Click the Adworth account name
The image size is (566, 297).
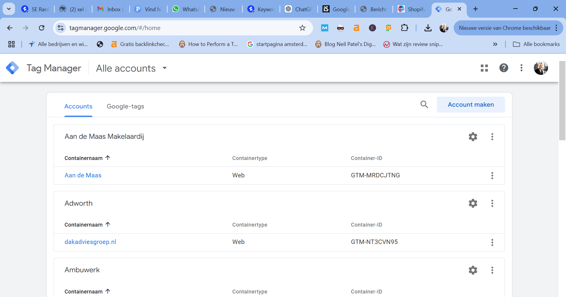(x=78, y=203)
